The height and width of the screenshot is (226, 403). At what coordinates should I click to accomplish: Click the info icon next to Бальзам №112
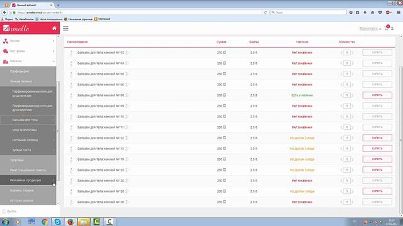tap(127, 138)
